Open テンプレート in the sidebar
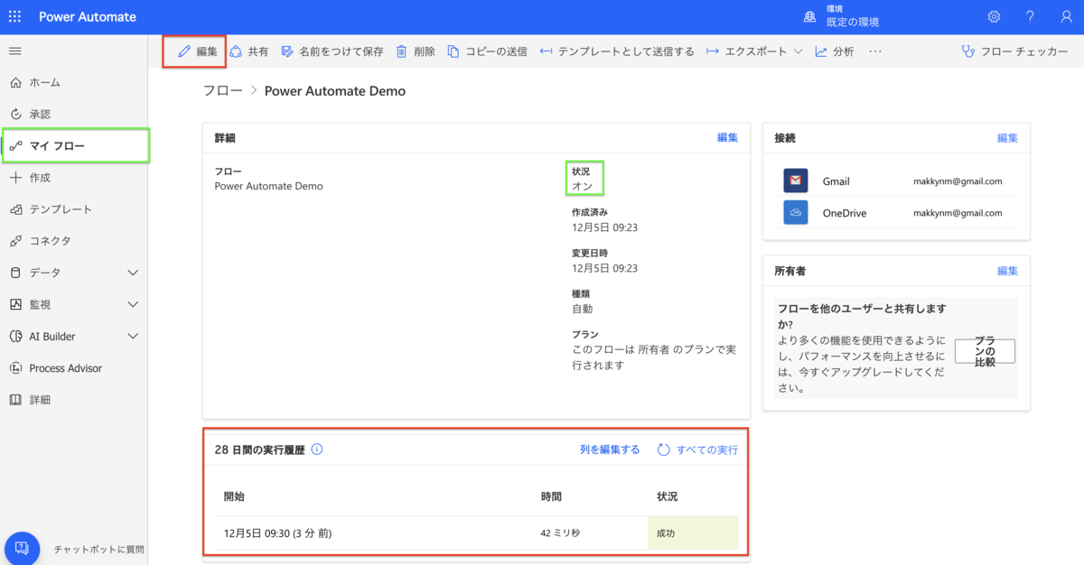The height and width of the screenshot is (565, 1084). click(61, 208)
